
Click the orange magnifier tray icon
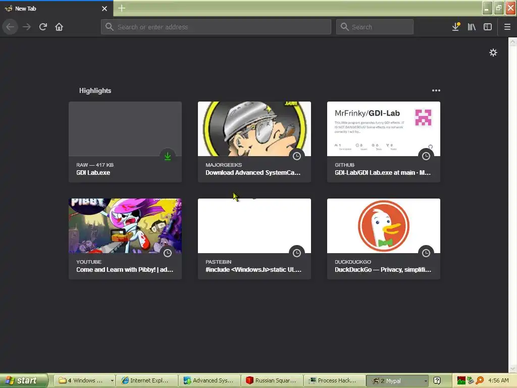(480, 381)
